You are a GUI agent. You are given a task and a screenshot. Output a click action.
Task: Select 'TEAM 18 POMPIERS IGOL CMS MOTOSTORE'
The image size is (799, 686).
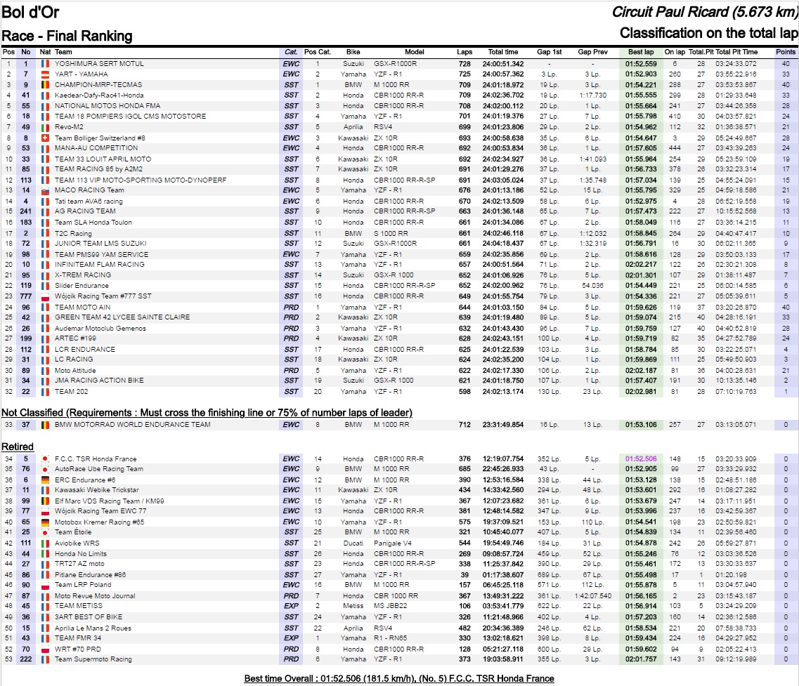131,116
